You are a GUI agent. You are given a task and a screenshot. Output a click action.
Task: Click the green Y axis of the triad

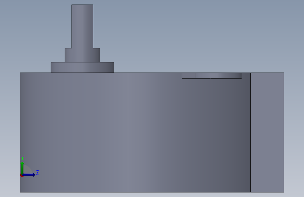point(22,168)
